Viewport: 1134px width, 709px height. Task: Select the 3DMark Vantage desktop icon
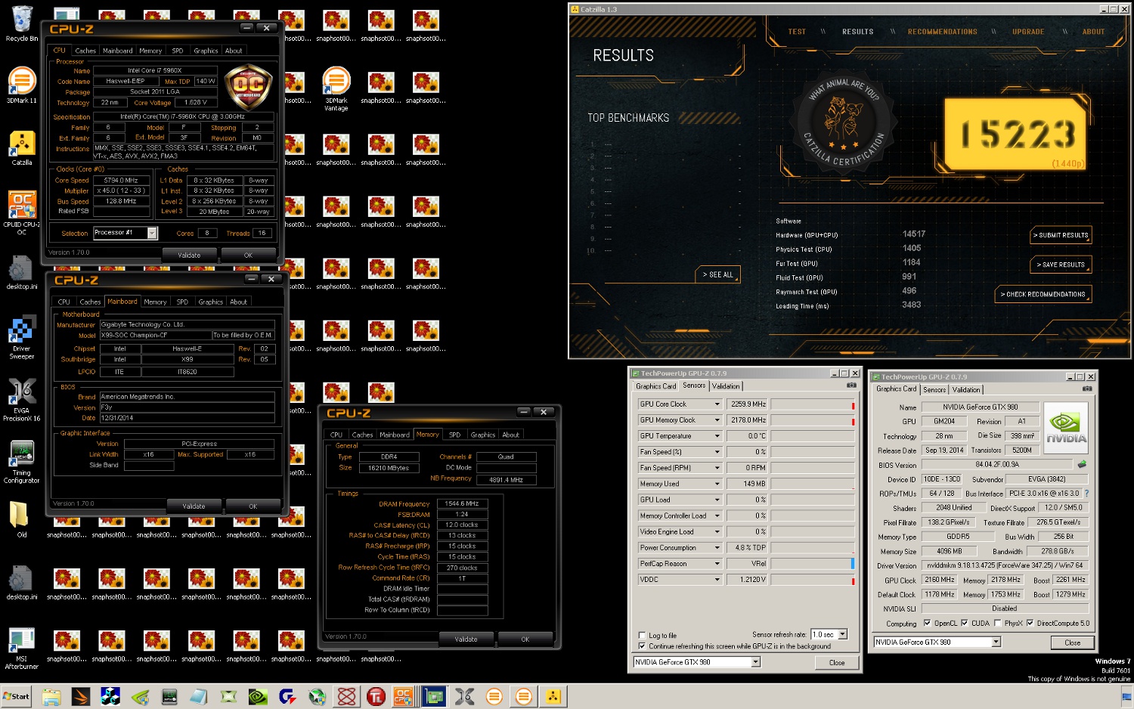point(336,88)
